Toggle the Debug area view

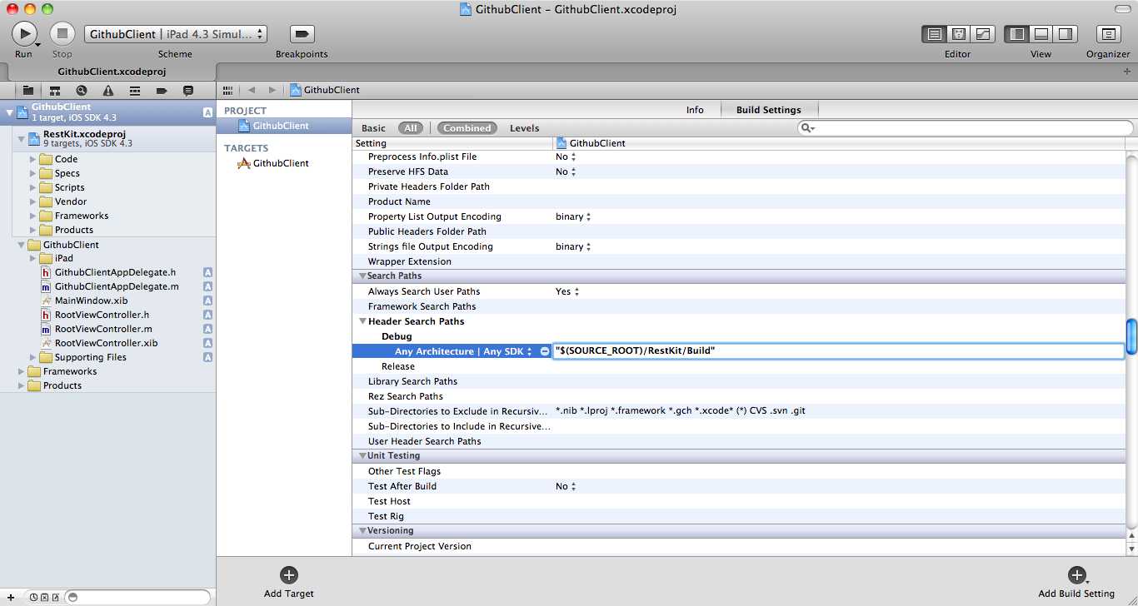[1041, 34]
